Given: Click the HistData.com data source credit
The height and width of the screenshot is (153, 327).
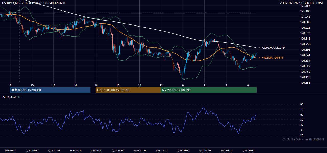Looking at the screenshot, I should pyautogui.click(x=303, y=139).
